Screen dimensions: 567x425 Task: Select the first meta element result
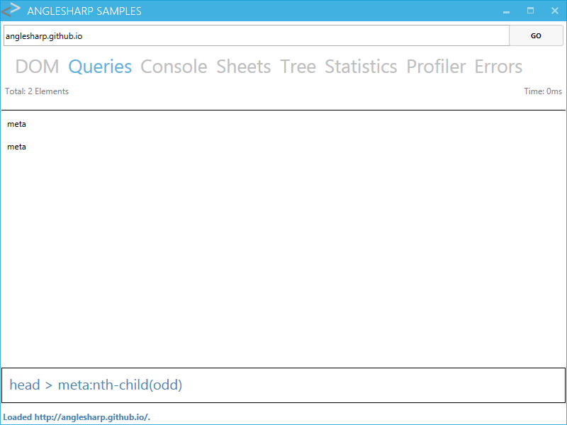click(16, 124)
